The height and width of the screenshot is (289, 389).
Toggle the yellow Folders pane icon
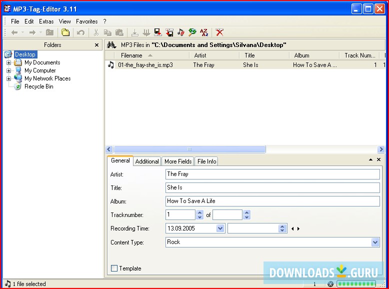click(65, 32)
